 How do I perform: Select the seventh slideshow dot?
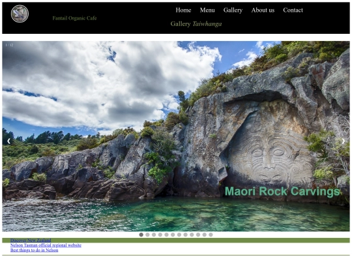click(179, 235)
